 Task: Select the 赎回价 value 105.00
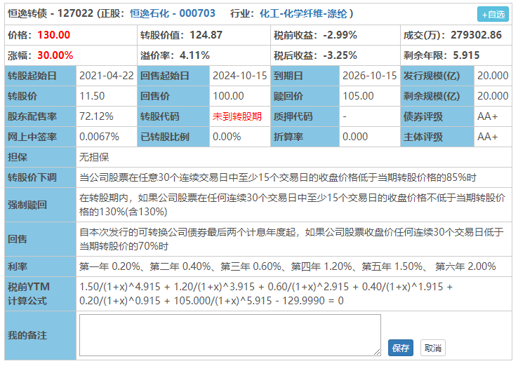(x=358, y=96)
